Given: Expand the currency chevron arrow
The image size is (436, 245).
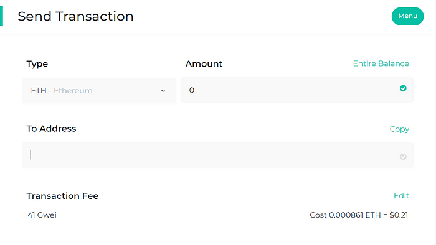Looking at the screenshot, I should click(x=163, y=91).
